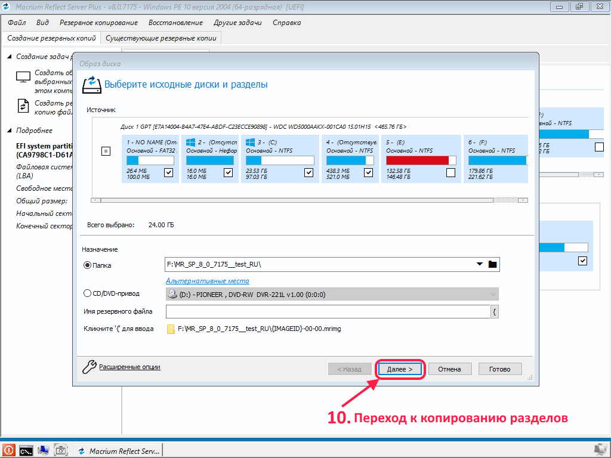Click the '{' insert variable button

pyautogui.click(x=495, y=311)
